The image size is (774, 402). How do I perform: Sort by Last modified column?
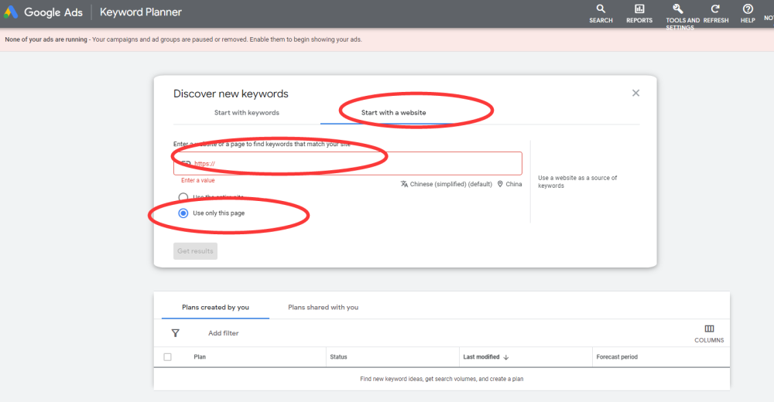coord(481,356)
